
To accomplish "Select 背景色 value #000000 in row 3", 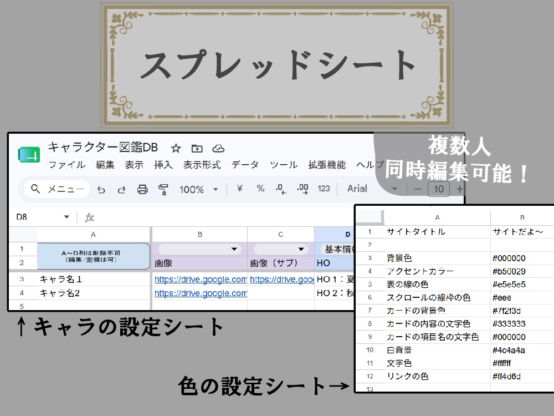I will click(522, 258).
